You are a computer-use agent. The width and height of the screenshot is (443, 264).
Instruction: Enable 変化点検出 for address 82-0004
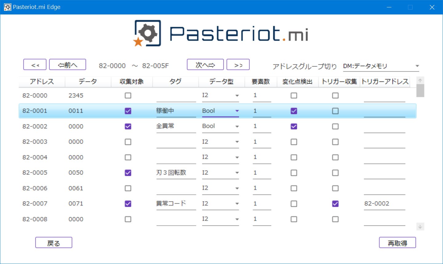tap(294, 157)
